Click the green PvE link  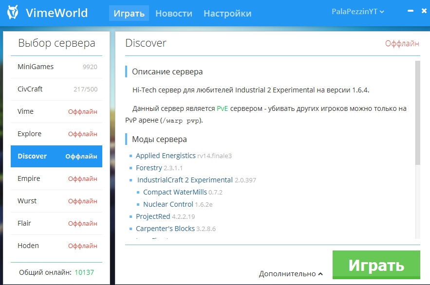[x=223, y=108]
